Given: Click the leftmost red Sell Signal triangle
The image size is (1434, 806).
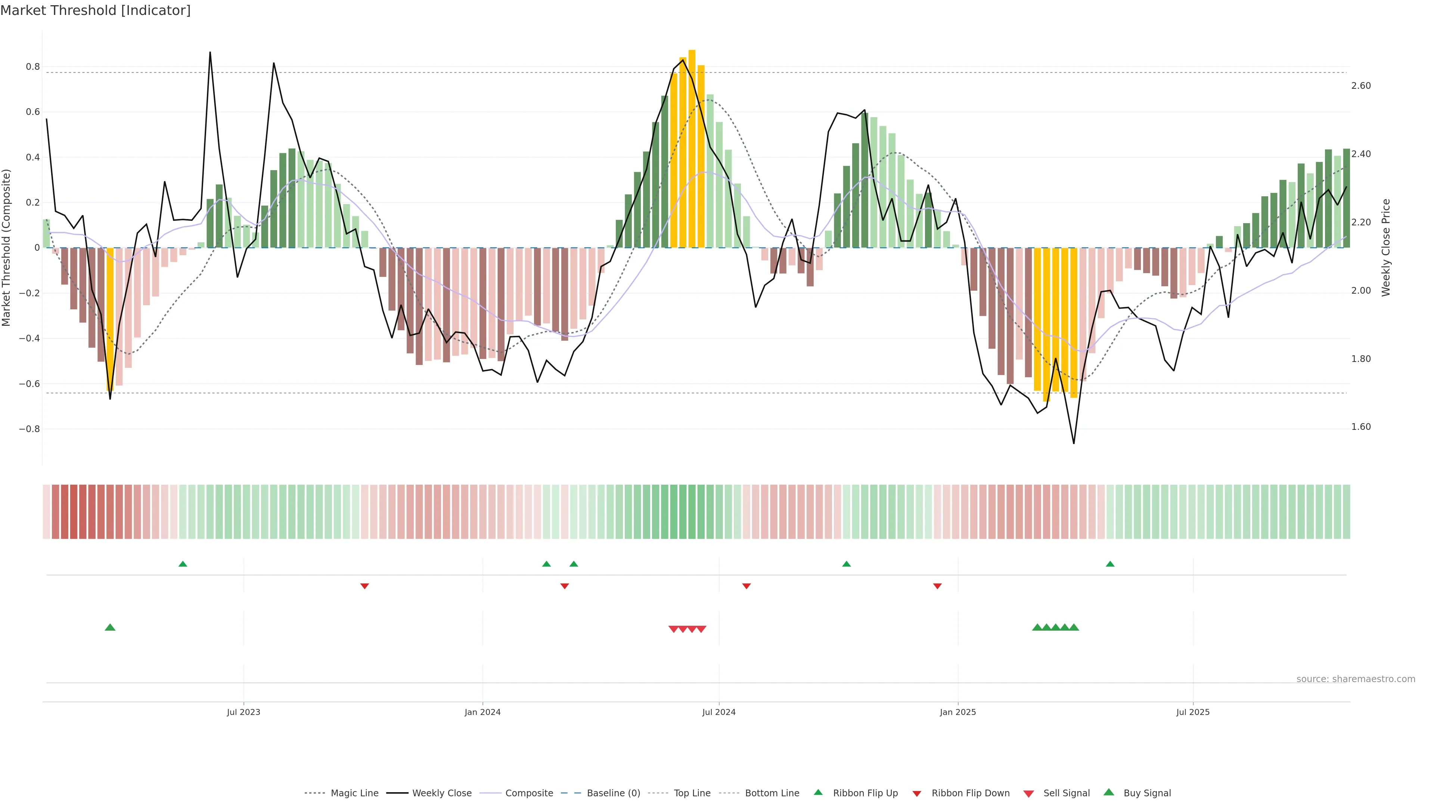Looking at the screenshot, I should [674, 629].
